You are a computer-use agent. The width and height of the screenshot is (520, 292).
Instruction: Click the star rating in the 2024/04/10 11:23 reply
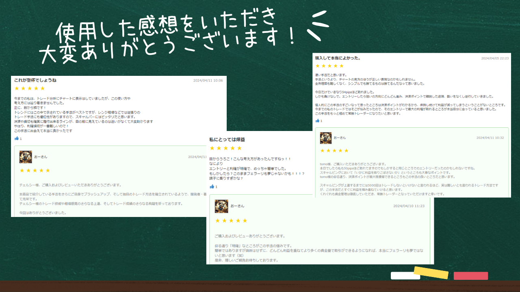(x=231, y=221)
